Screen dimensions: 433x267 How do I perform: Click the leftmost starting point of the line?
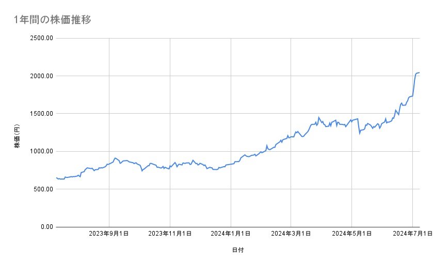(x=57, y=177)
